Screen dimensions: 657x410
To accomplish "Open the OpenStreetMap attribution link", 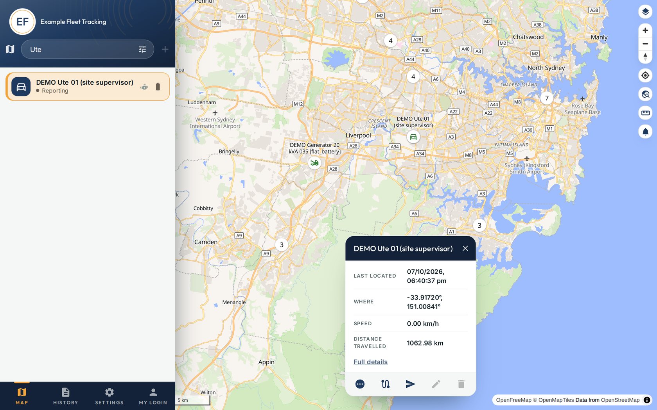I will 620,400.
